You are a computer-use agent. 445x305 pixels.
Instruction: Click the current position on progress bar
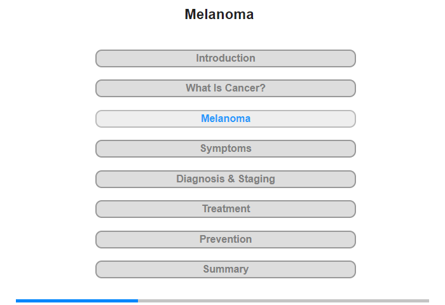(x=138, y=301)
